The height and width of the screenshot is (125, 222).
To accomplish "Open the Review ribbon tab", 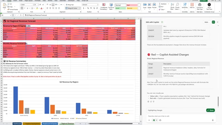I will point(50,1).
